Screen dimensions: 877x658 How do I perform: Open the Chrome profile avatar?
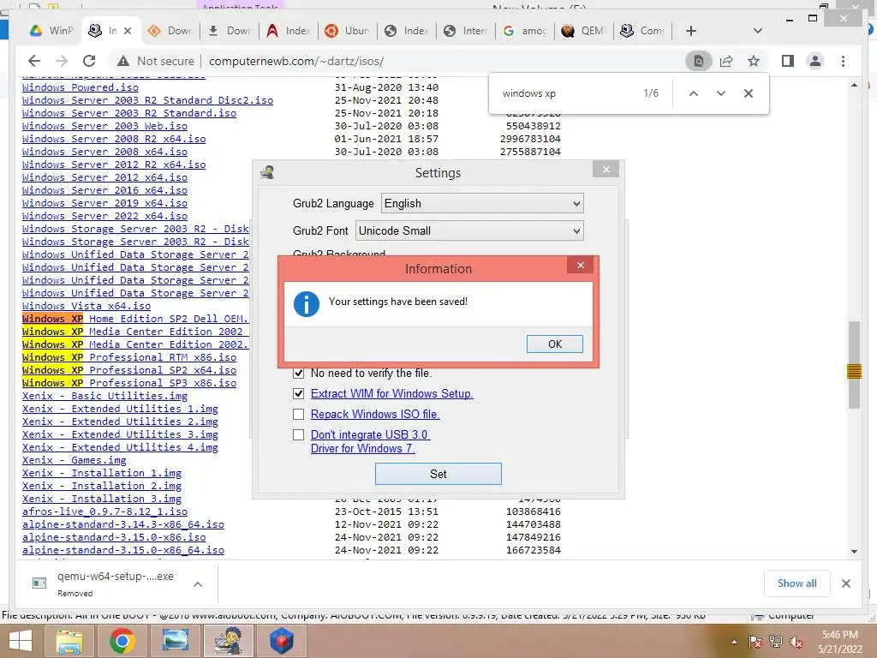815,61
